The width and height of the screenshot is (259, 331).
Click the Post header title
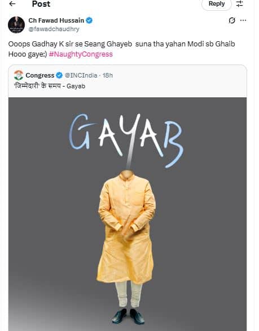(41, 4)
